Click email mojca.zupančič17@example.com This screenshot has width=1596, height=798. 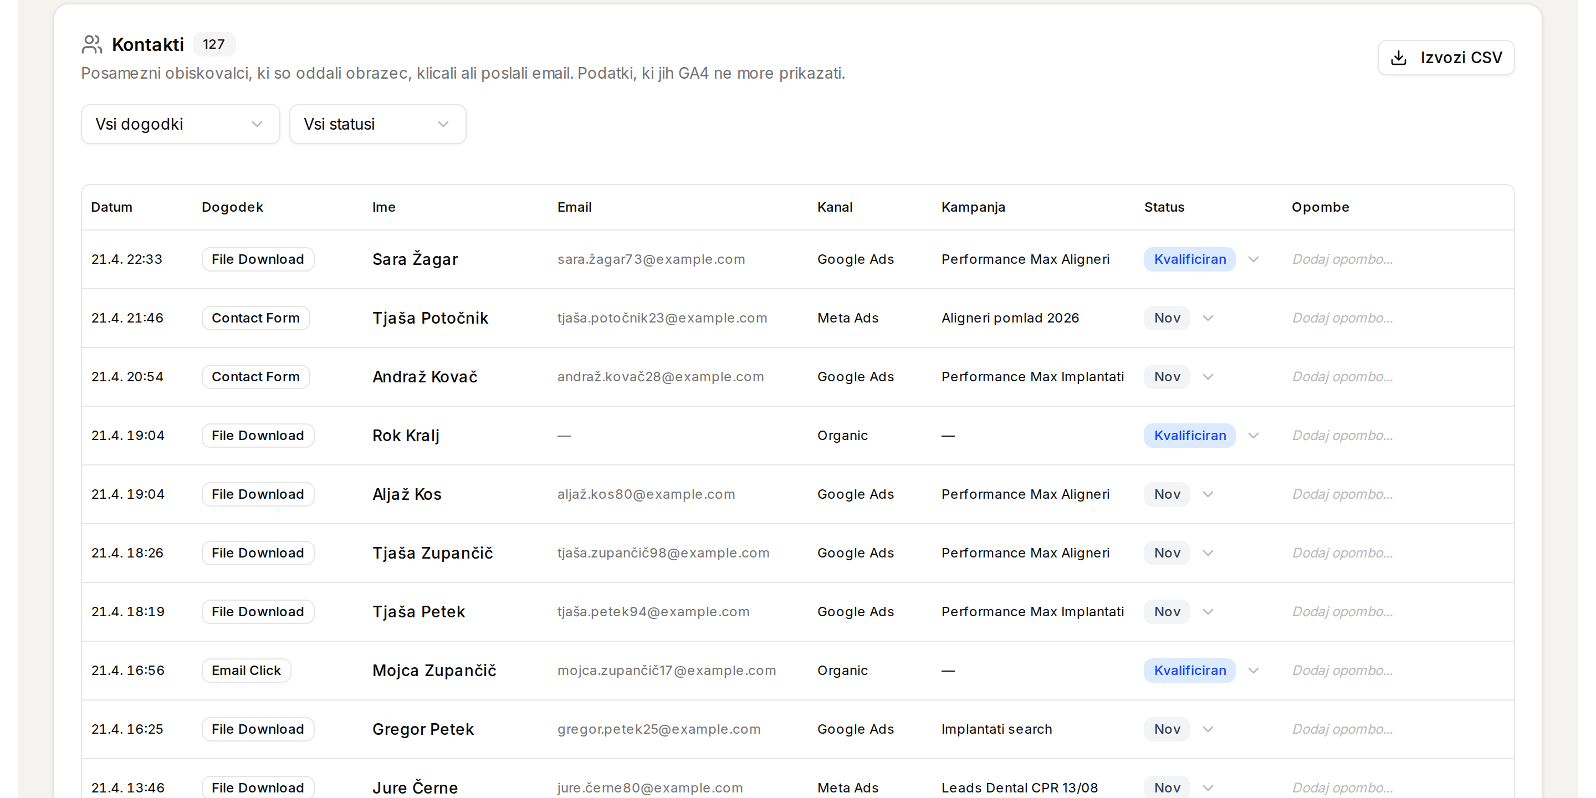click(x=667, y=671)
